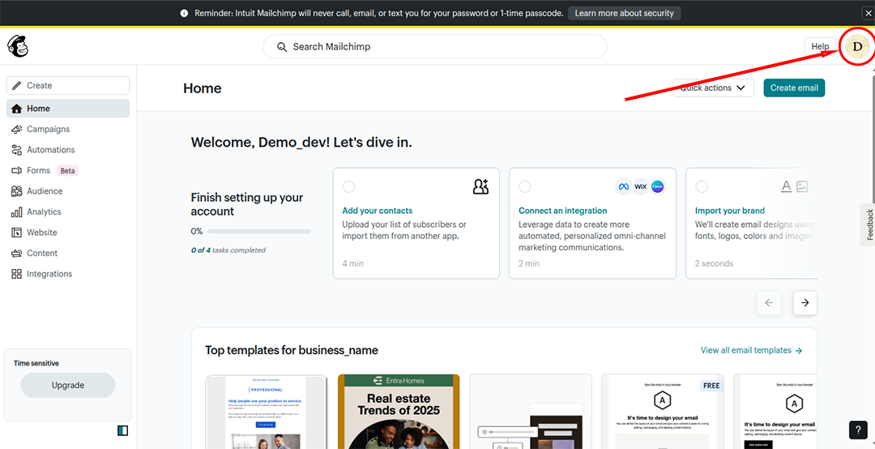Open the Connect an integration link

(562, 211)
